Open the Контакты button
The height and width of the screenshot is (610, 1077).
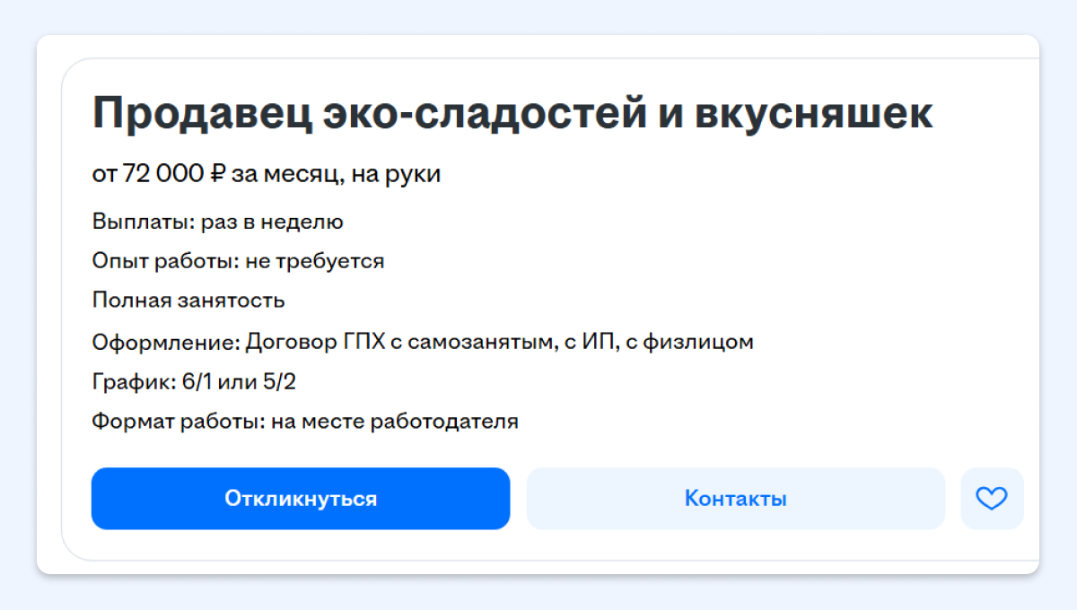(x=735, y=499)
